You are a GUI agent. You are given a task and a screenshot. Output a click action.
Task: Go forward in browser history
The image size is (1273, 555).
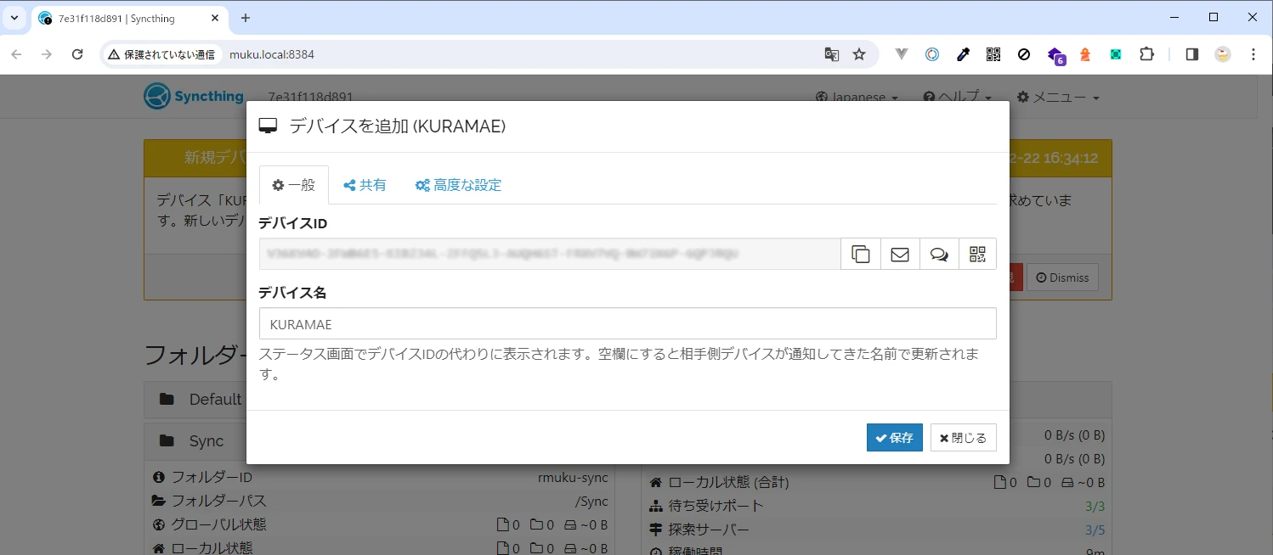click(47, 54)
